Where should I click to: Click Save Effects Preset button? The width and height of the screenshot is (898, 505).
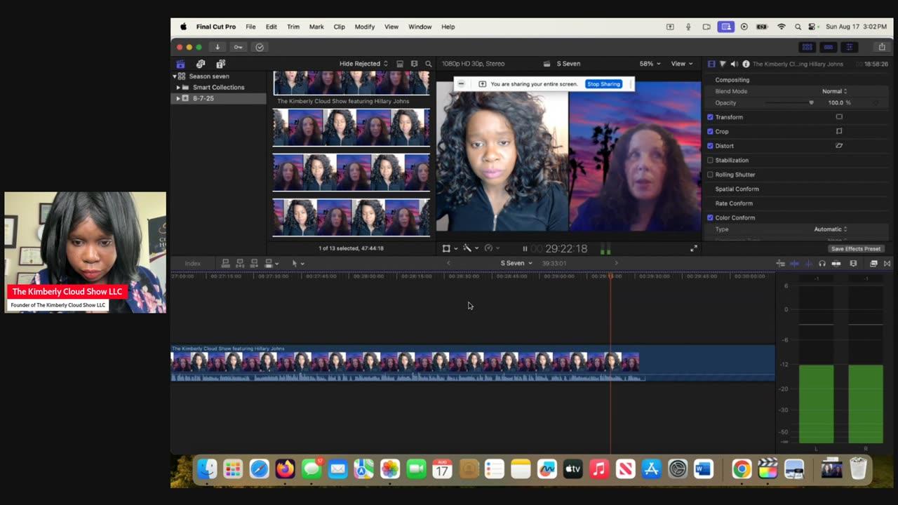coord(855,248)
